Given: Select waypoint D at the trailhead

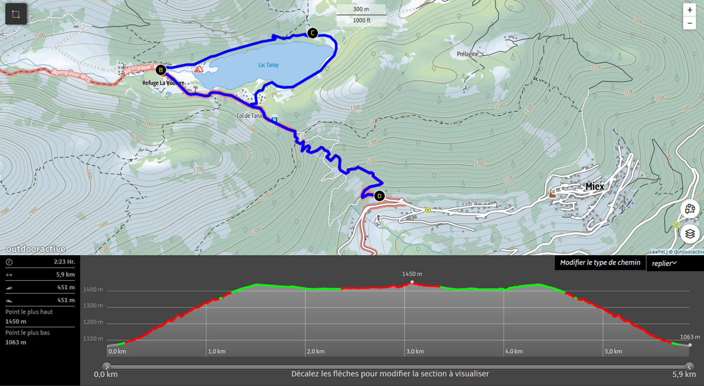Looking at the screenshot, I should click(379, 196).
